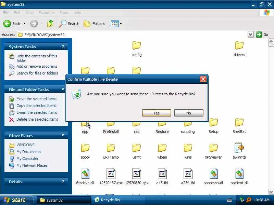Click Add or remove programs link
Viewport: 274px width, 205px height.
point(37,66)
